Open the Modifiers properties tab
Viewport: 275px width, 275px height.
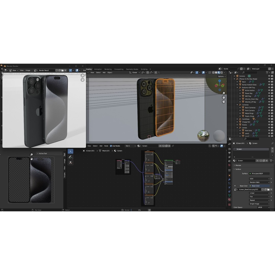pos(229,180)
